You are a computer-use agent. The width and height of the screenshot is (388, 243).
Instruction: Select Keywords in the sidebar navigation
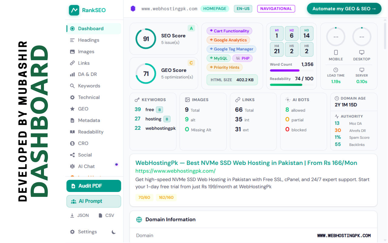coord(94,86)
